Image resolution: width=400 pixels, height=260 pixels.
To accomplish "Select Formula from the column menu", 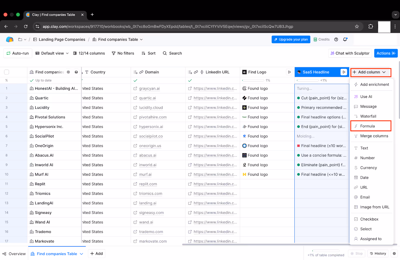I will click(x=371, y=126).
